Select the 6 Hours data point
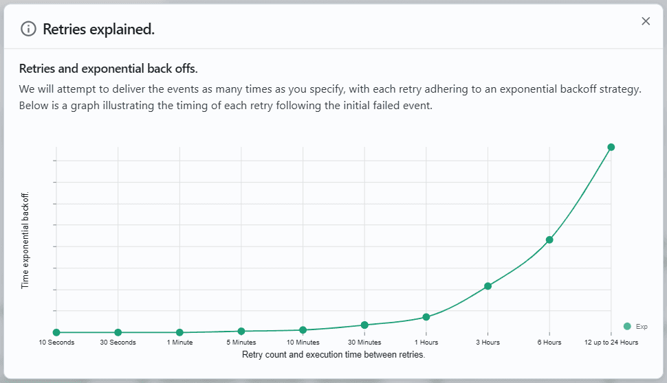The height and width of the screenshot is (383, 667). tap(549, 240)
